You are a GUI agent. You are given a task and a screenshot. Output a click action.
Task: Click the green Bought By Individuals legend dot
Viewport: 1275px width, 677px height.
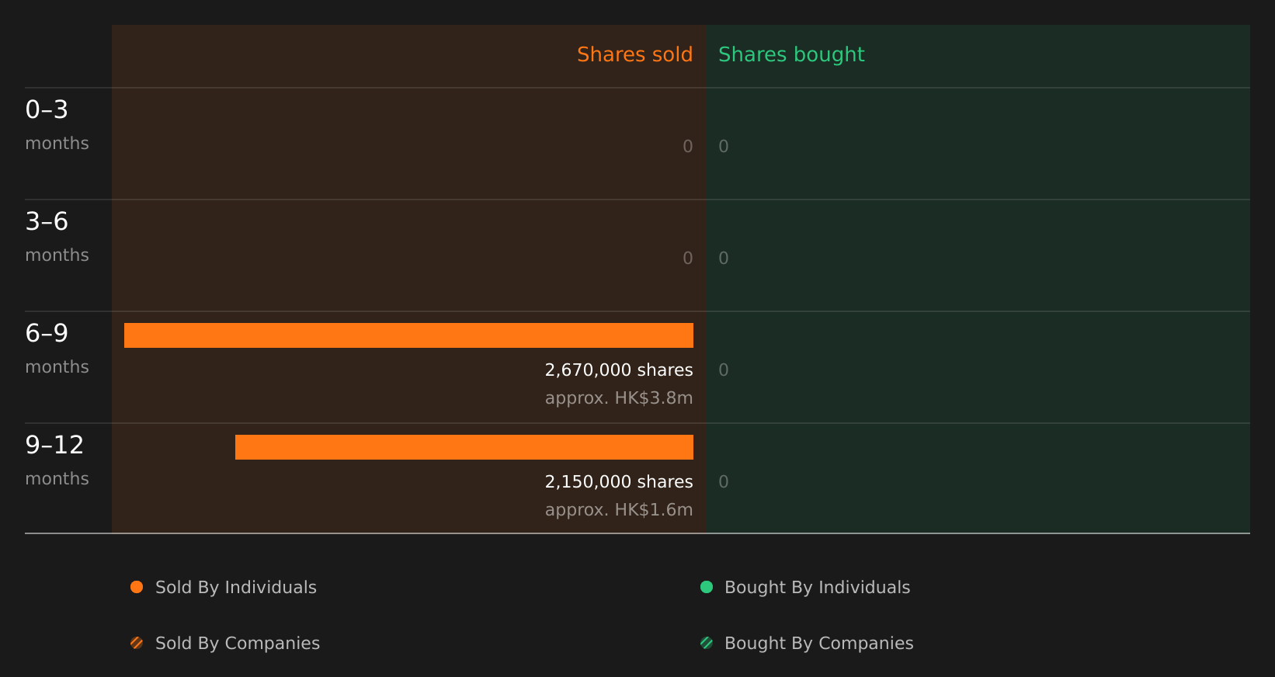[707, 587]
